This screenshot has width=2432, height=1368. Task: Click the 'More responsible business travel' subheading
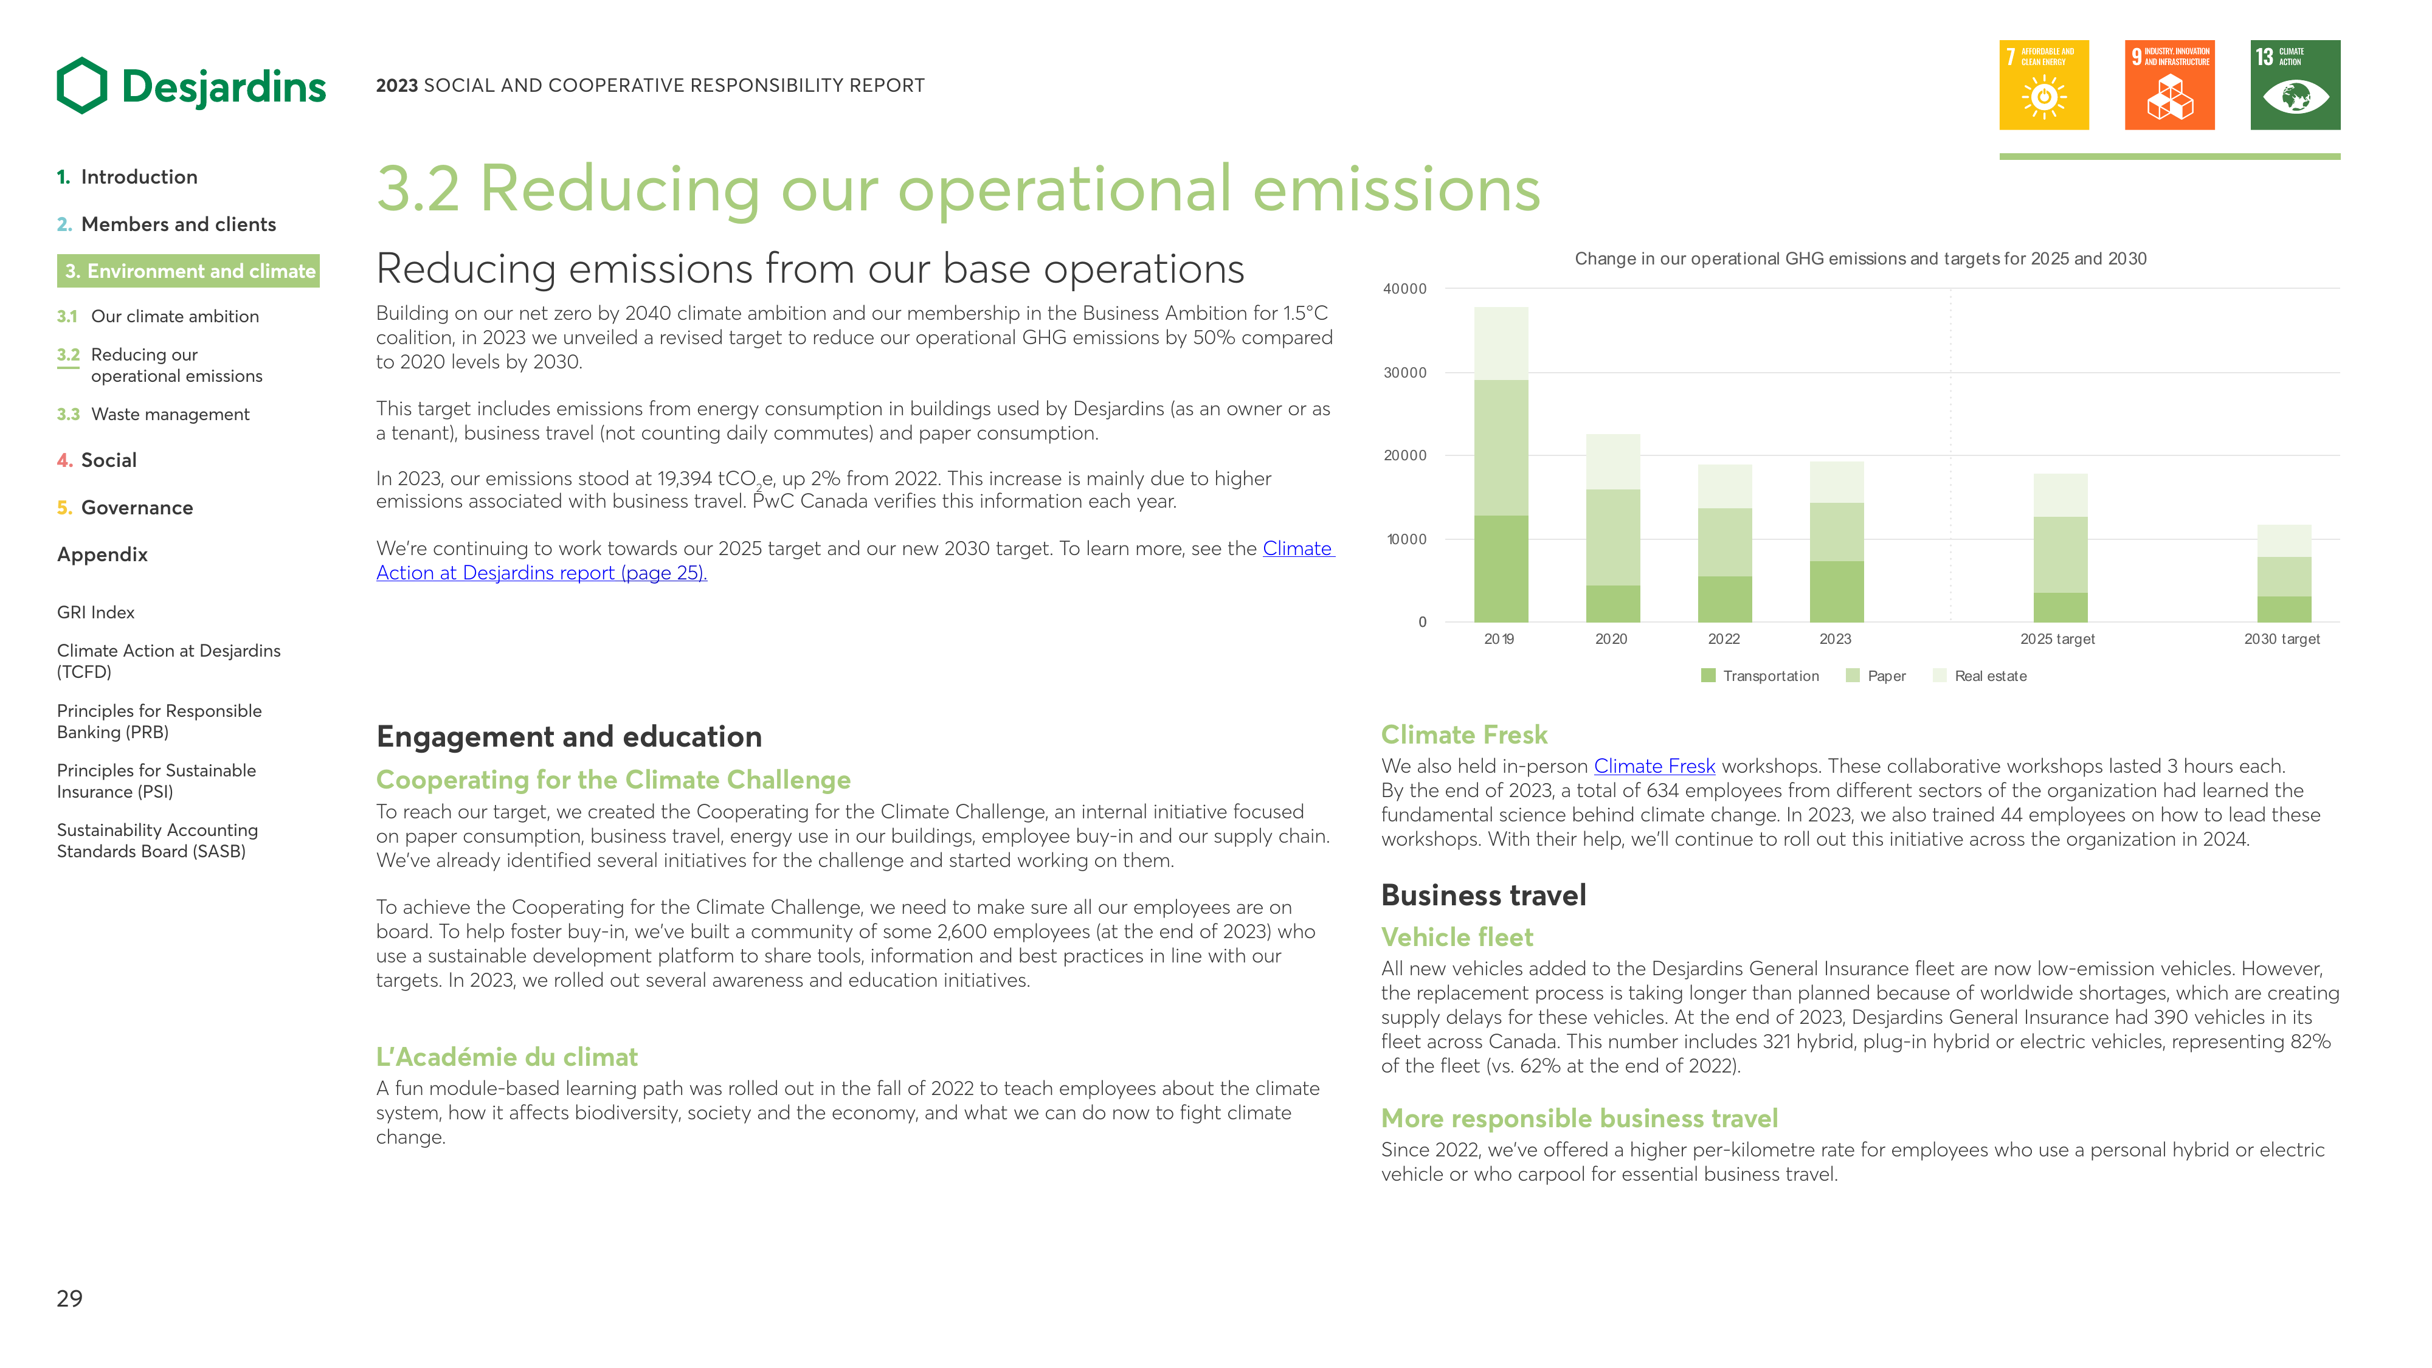[x=1580, y=1119]
